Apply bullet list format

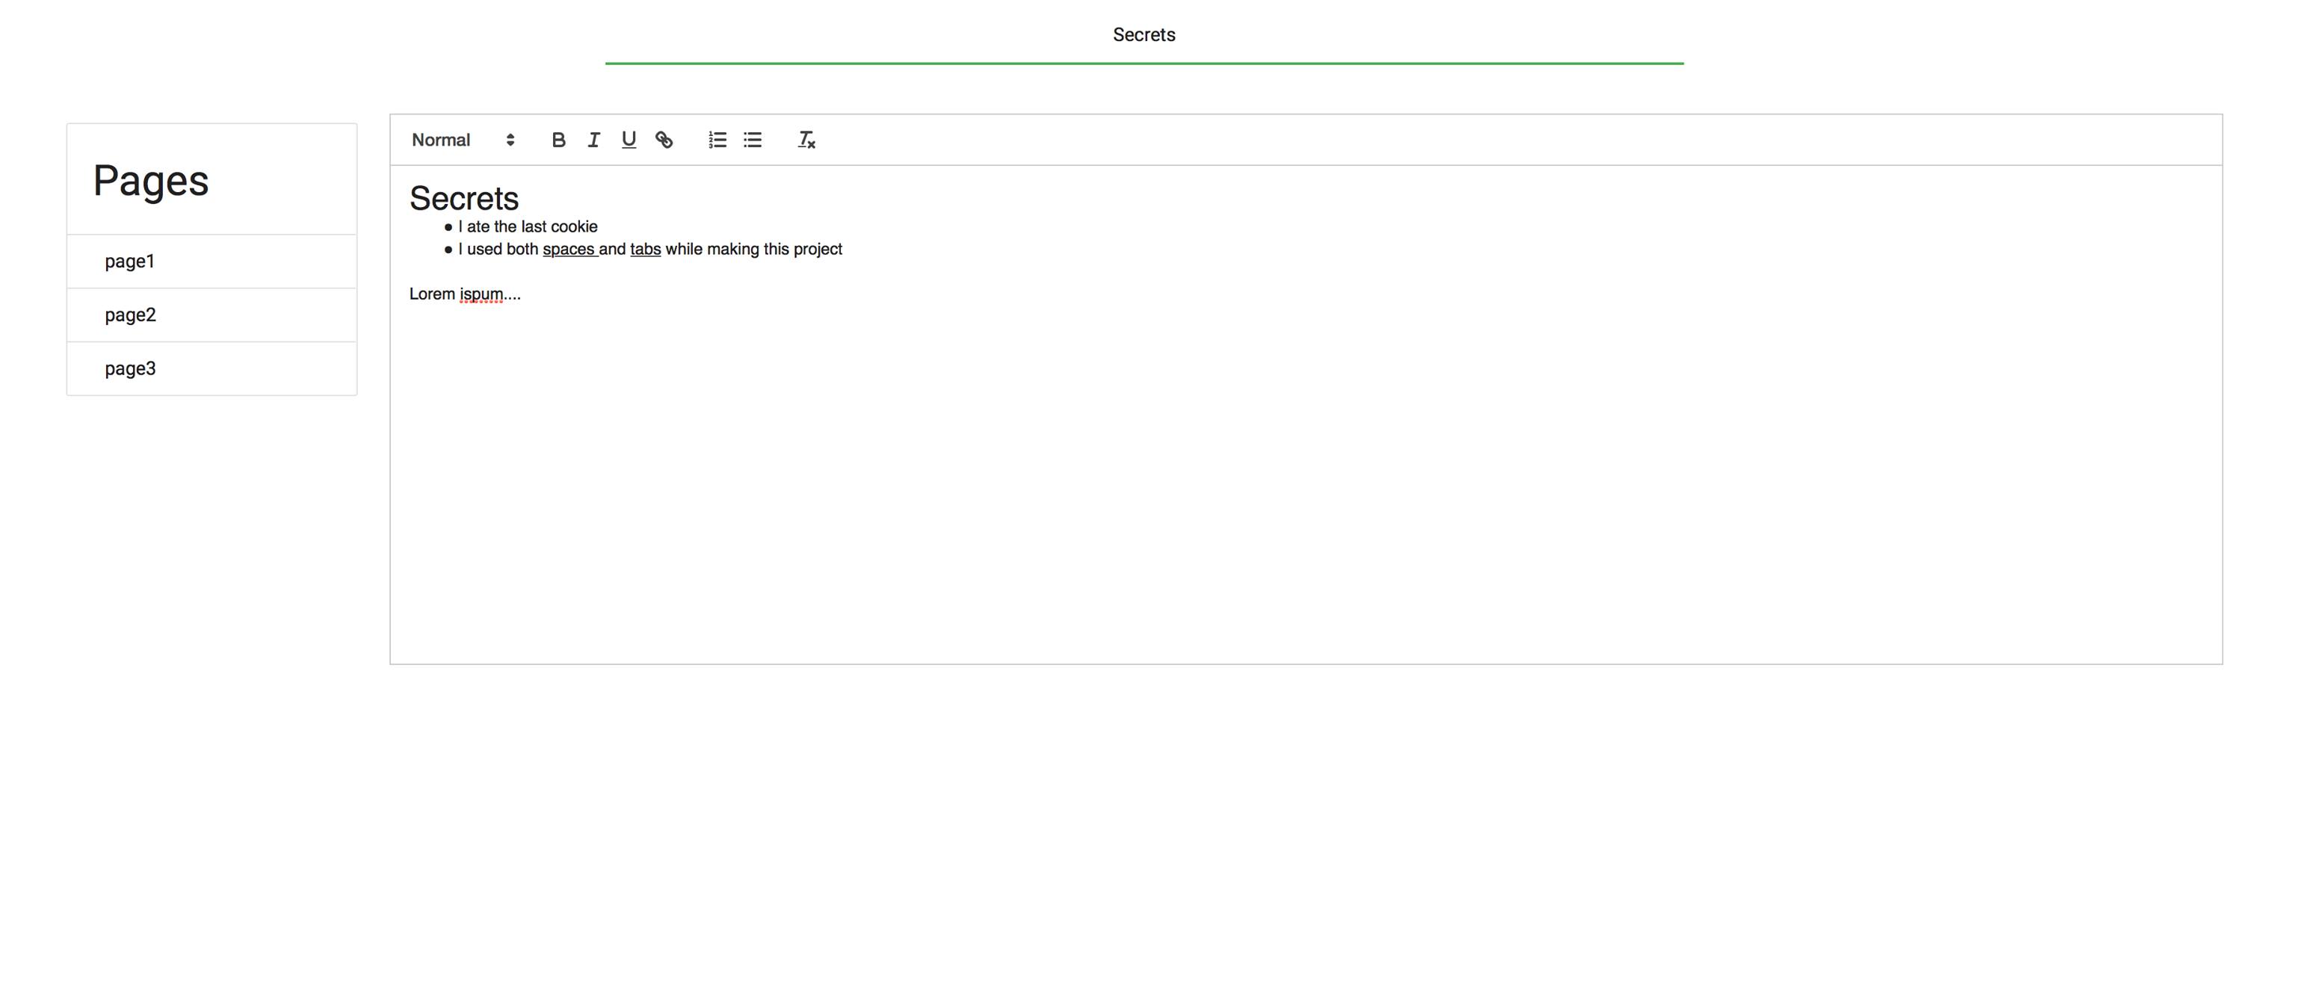click(x=753, y=140)
